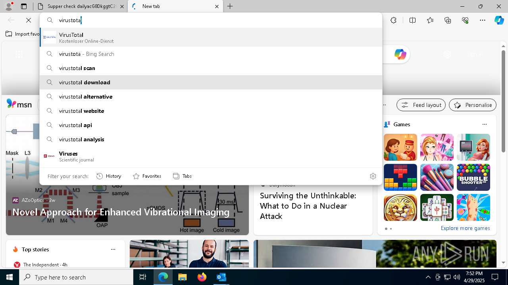Open the Mahjong game thumbnail
The width and height of the screenshot is (508, 285).
(437, 207)
